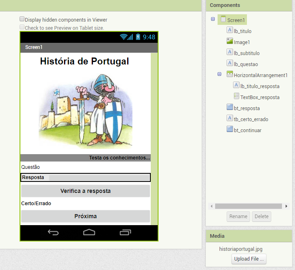Select the Resposta label in viewer
Screen dimensions: 295x270
click(33, 177)
